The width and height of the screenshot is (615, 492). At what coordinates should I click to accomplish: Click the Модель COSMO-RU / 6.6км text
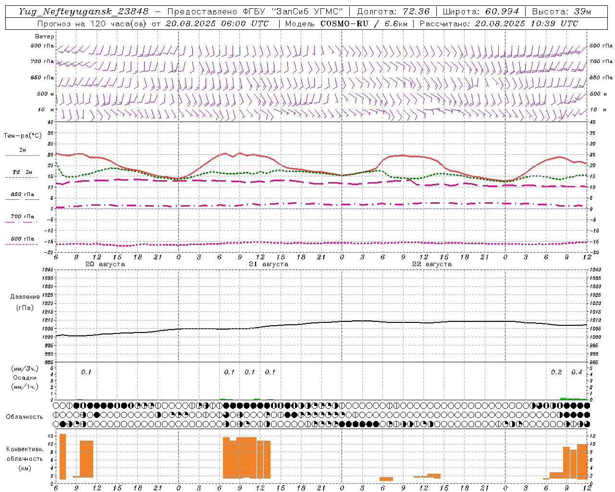tap(345, 24)
